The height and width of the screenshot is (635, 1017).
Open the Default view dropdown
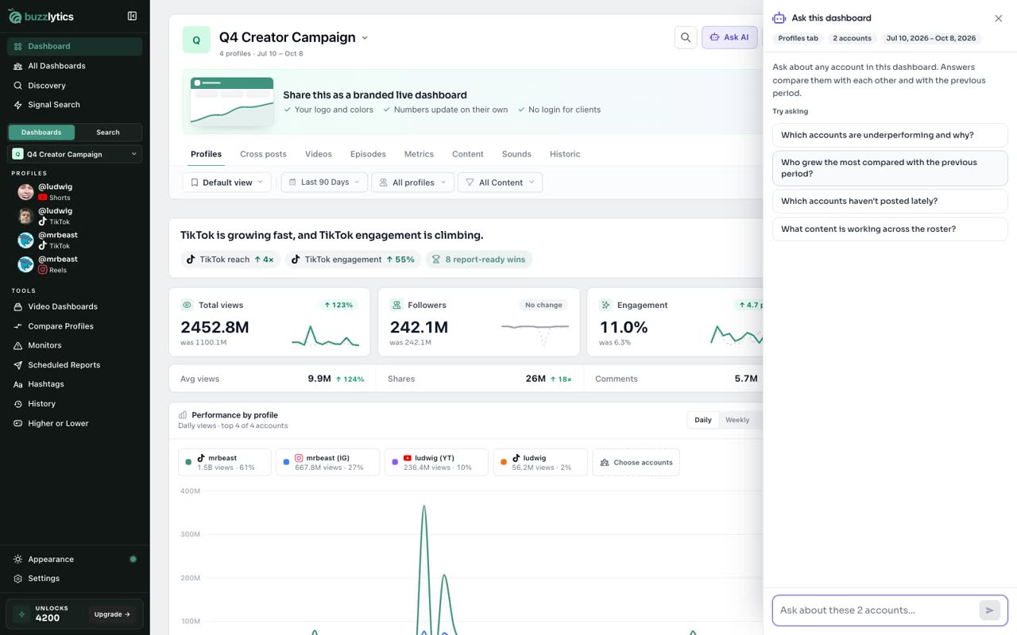tap(227, 183)
